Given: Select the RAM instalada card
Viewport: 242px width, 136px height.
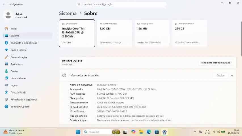Looking at the screenshot, I should 115,33.
